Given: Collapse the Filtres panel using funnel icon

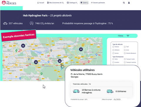Looking at the screenshot, I should click(x=128, y=36).
